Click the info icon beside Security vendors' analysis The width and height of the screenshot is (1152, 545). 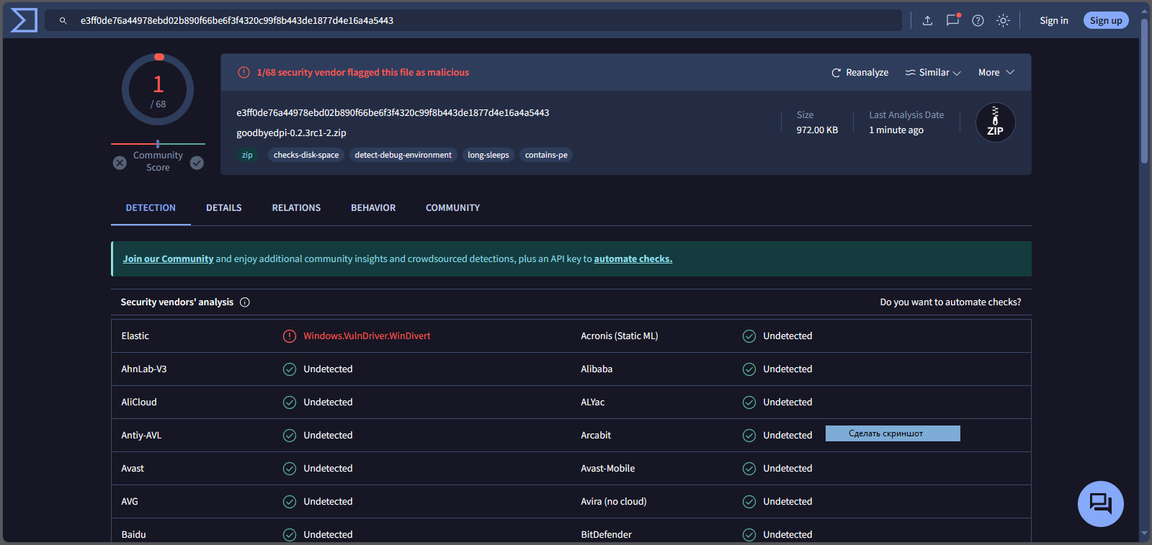[x=245, y=302]
